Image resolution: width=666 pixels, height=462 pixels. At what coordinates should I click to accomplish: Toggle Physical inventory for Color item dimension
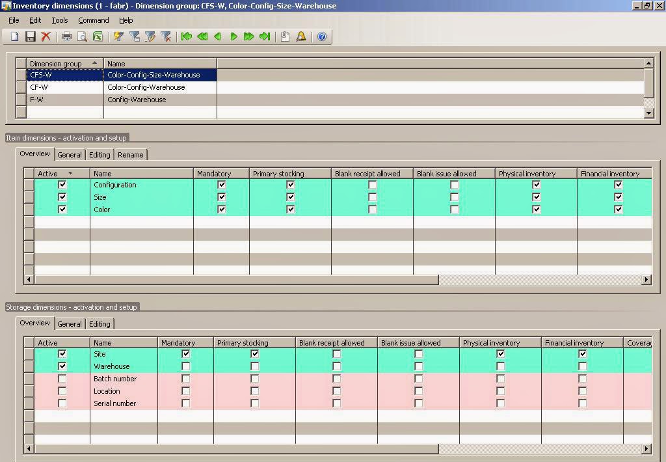536,209
